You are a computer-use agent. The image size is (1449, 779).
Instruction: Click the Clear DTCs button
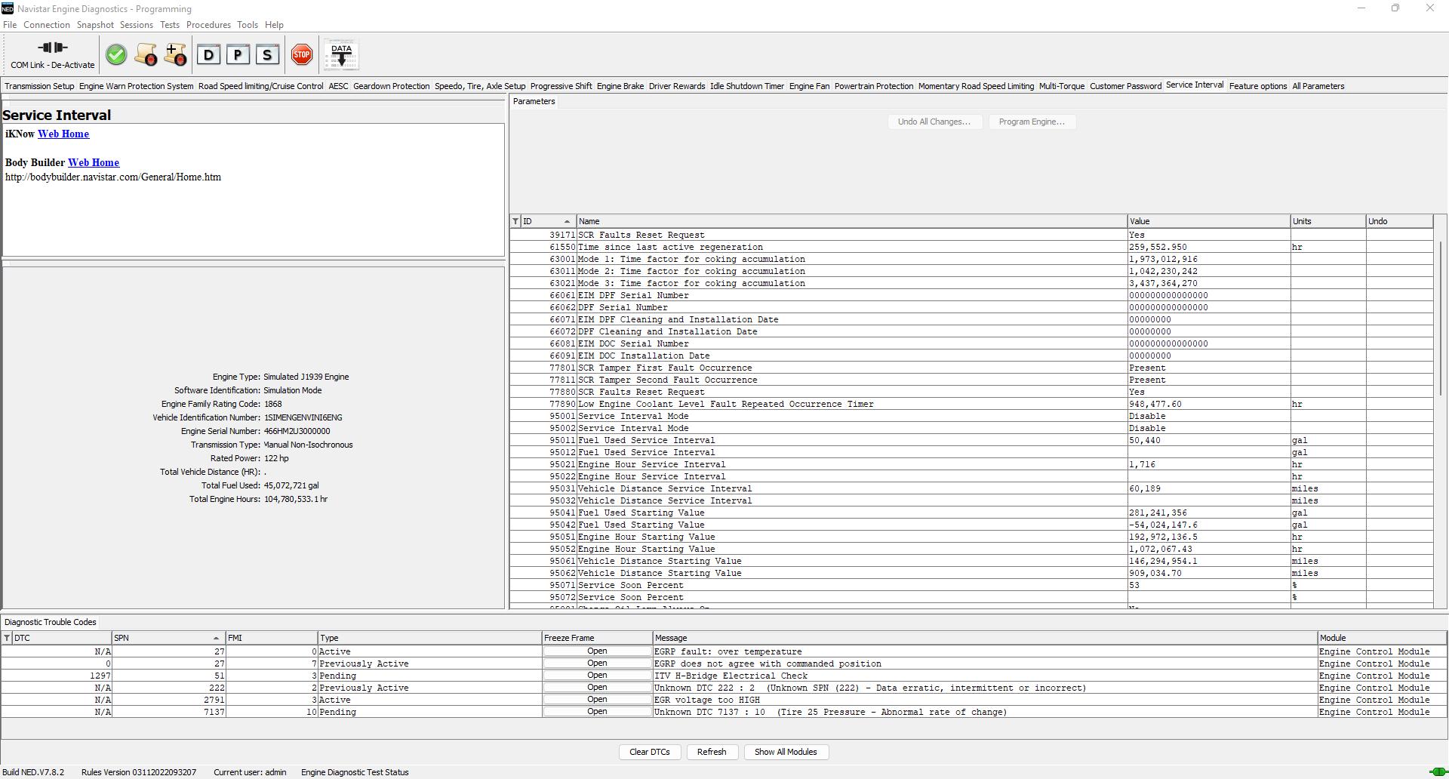(650, 752)
